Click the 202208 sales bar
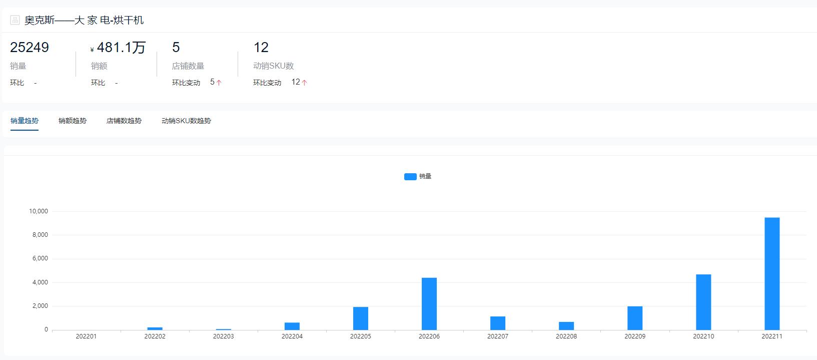Image resolution: width=817 pixels, height=360 pixels. click(x=566, y=326)
